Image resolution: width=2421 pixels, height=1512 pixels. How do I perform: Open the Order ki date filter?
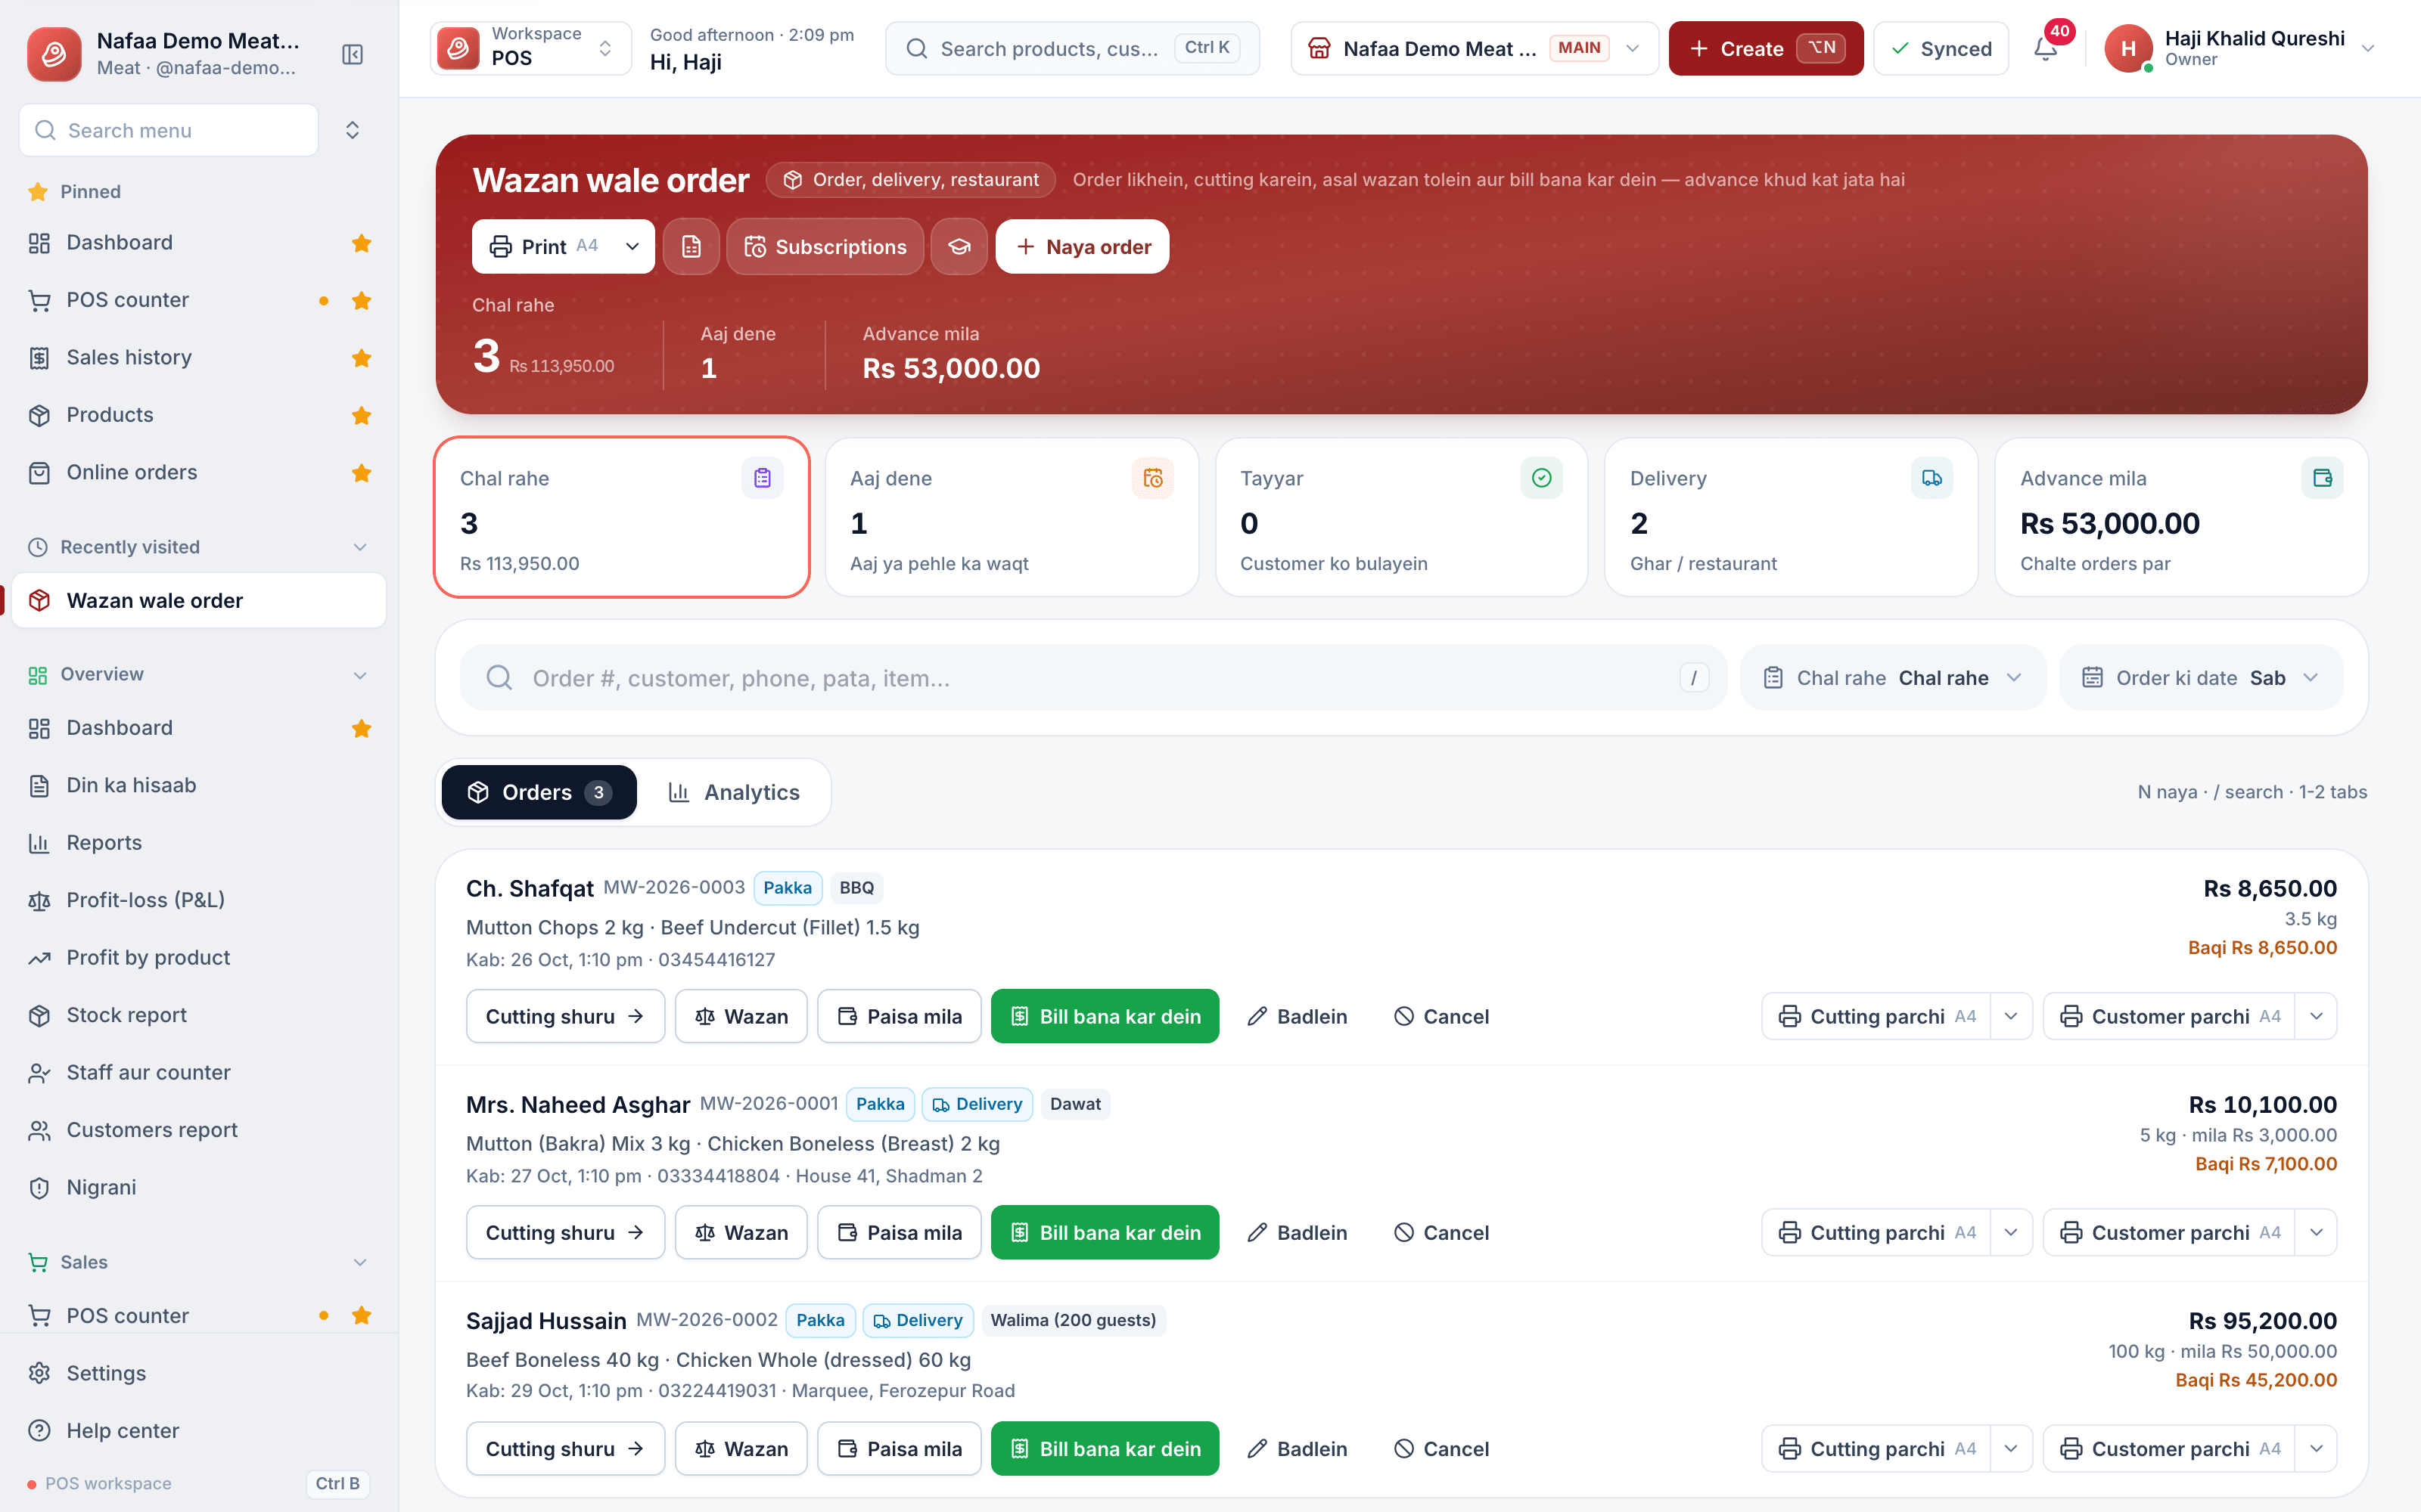pyautogui.click(x=2200, y=678)
